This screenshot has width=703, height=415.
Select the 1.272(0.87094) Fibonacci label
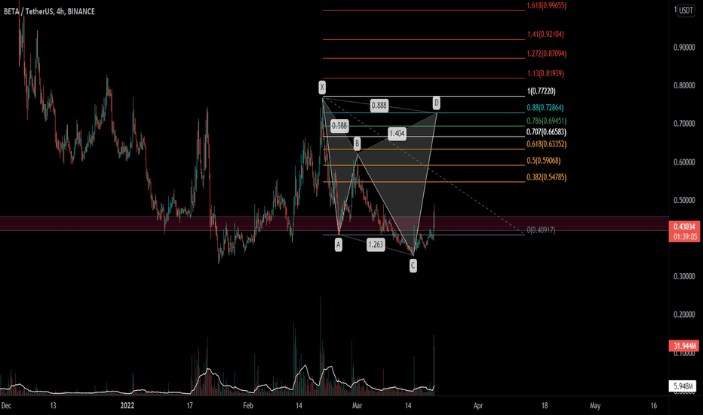pyautogui.click(x=547, y=54)
